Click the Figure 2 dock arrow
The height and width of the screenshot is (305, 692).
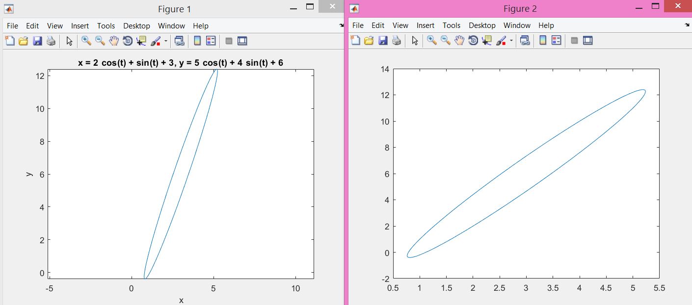pos(687,25)
